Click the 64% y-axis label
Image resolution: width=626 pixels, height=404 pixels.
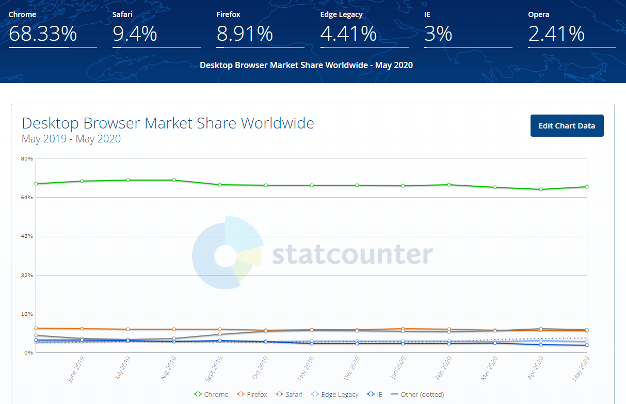(27, 198)
